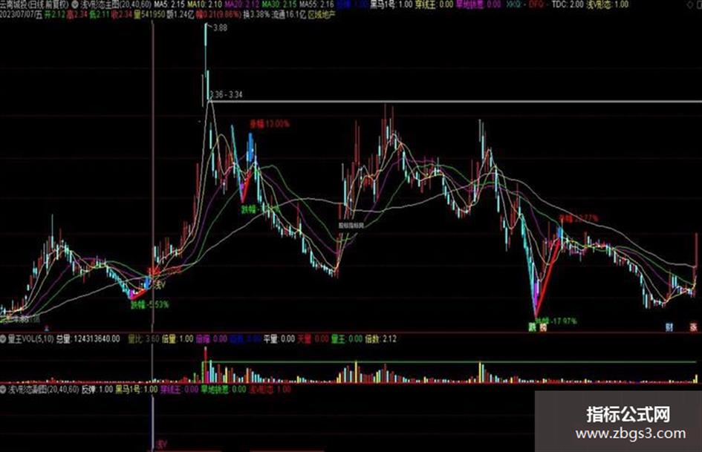
Task: Open the www.zbgs3.com website link
Action: click(631, 433)
